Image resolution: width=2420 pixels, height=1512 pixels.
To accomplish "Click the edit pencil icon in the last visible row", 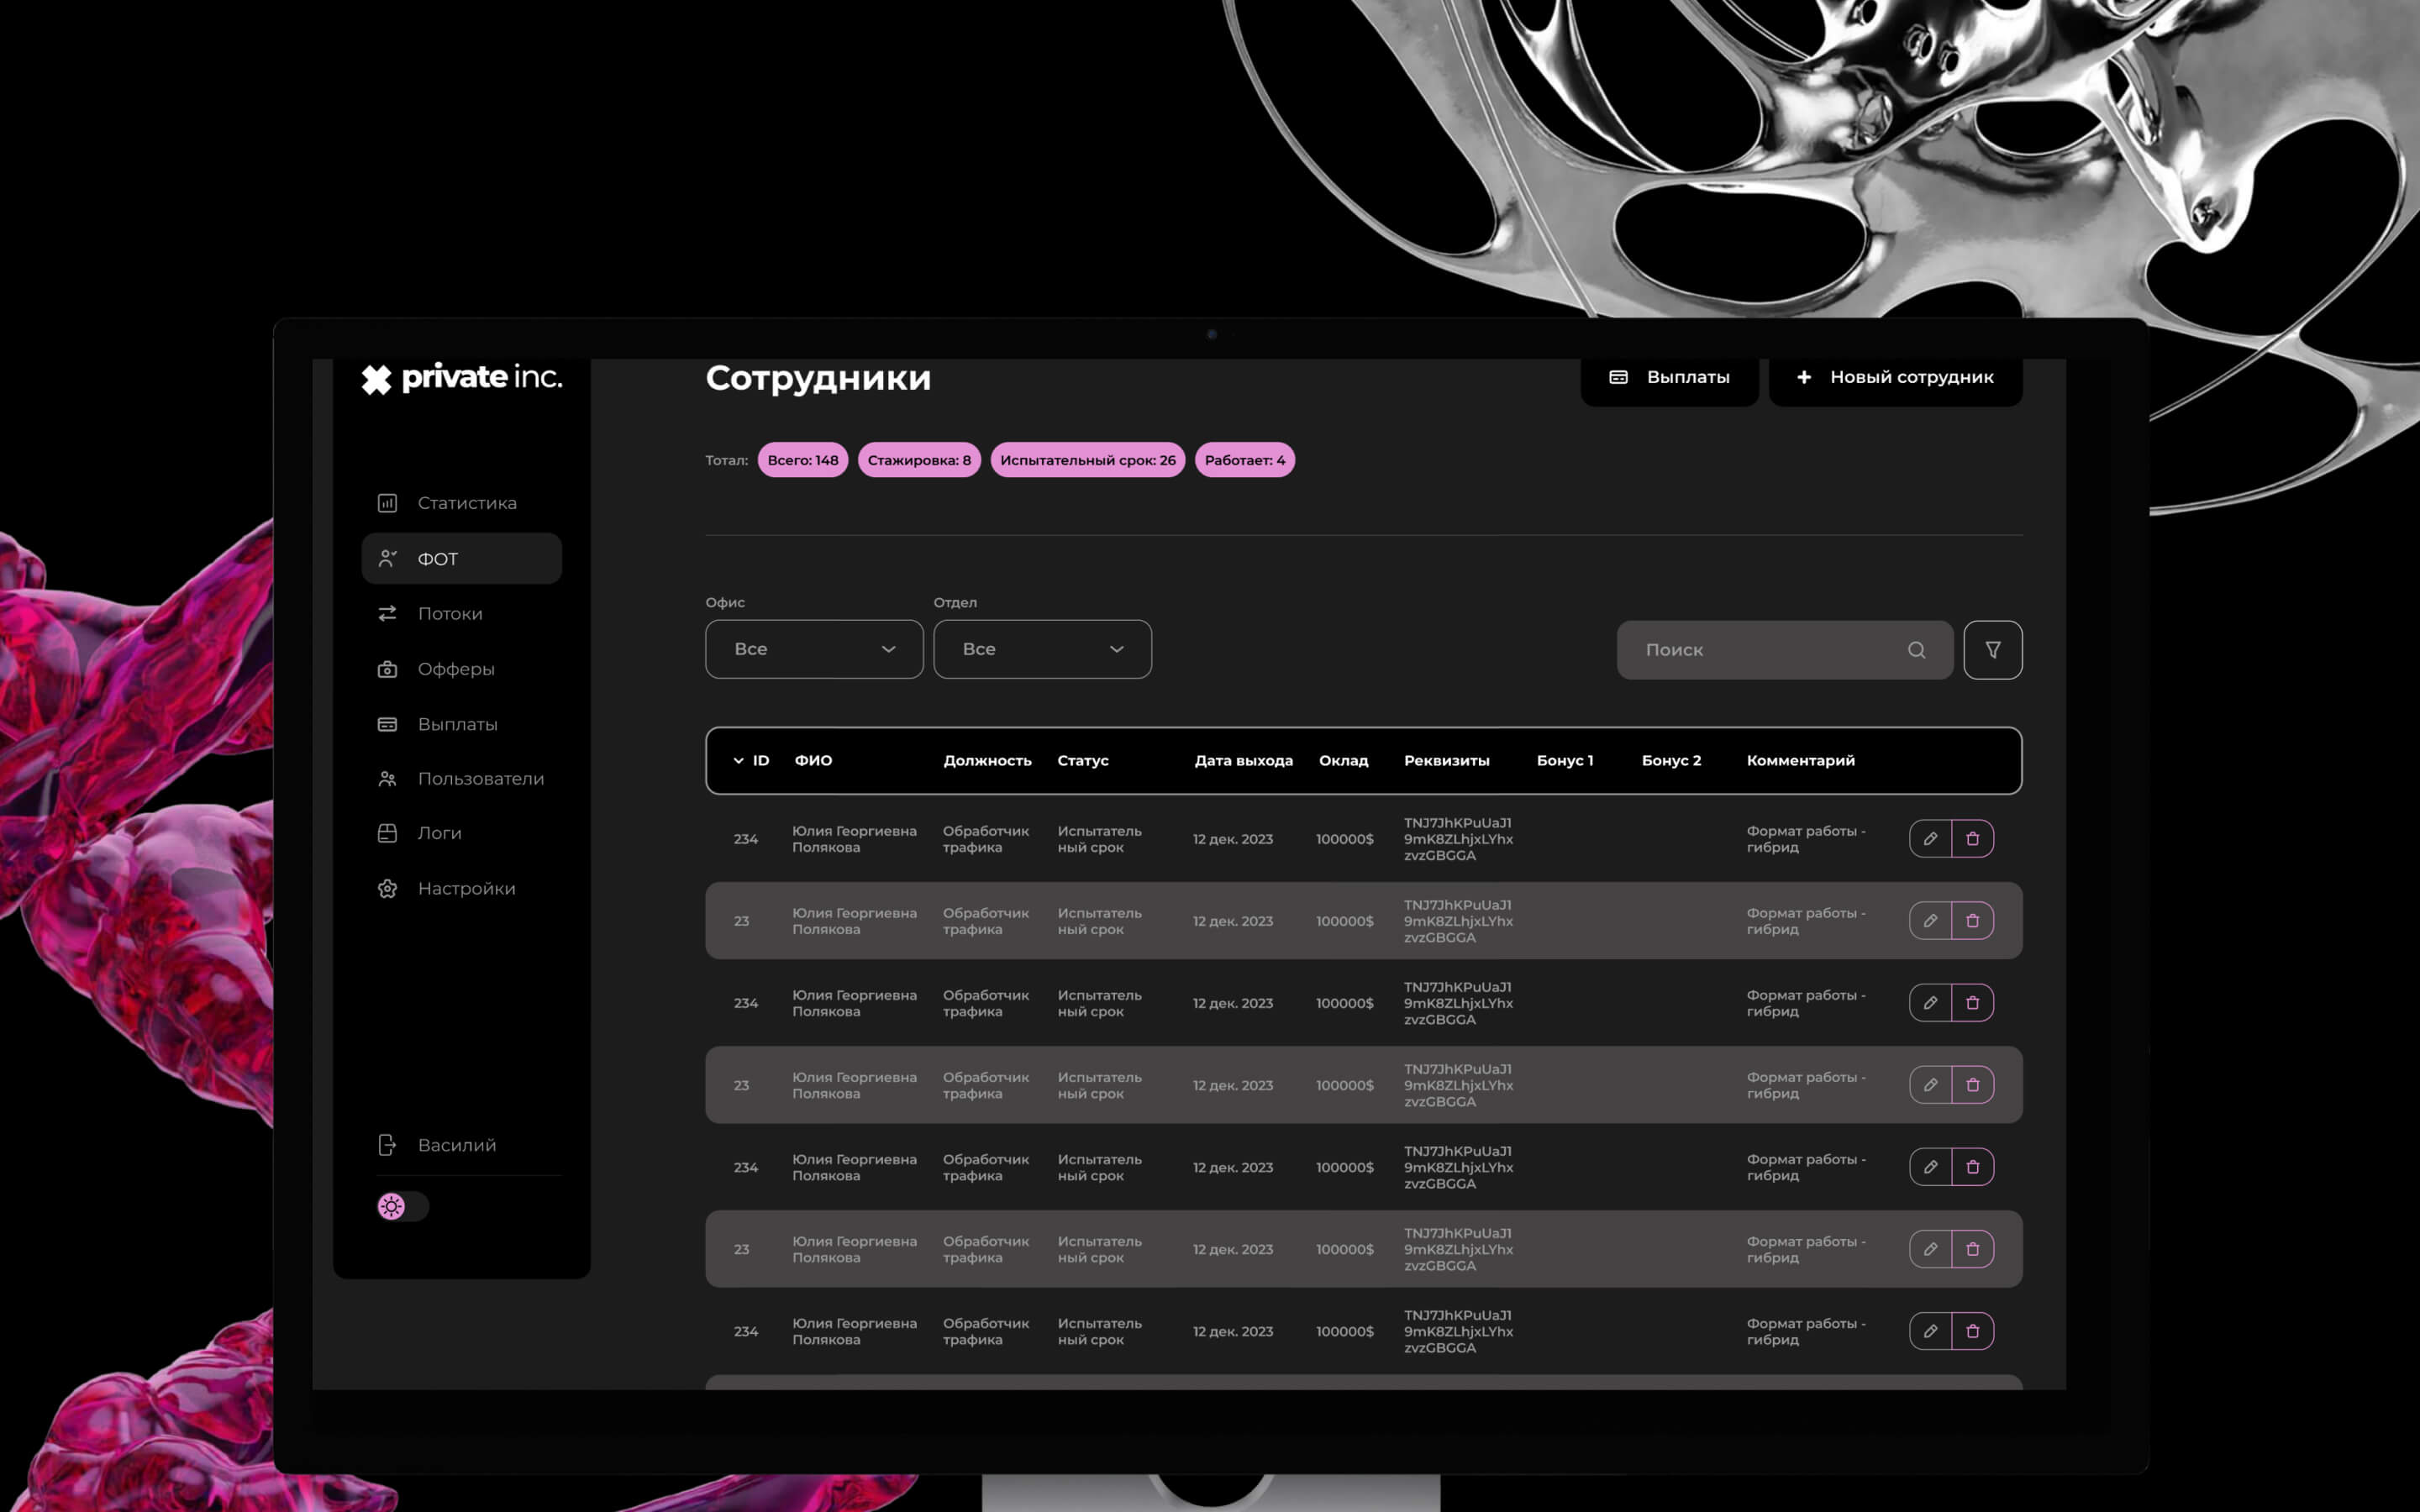I will (x=1930, y=1331).
